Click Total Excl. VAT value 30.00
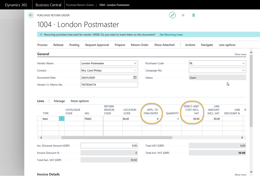Viewport: 260px width, 177px height. [x=109, y=160]
